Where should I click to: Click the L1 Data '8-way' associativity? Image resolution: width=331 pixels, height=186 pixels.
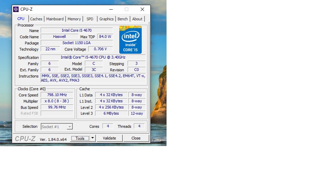point(137,95)
